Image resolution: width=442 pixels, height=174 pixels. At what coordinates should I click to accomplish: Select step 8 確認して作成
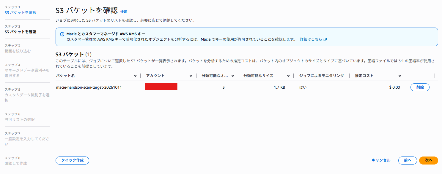pyautogui.click(x=16, y=163)
